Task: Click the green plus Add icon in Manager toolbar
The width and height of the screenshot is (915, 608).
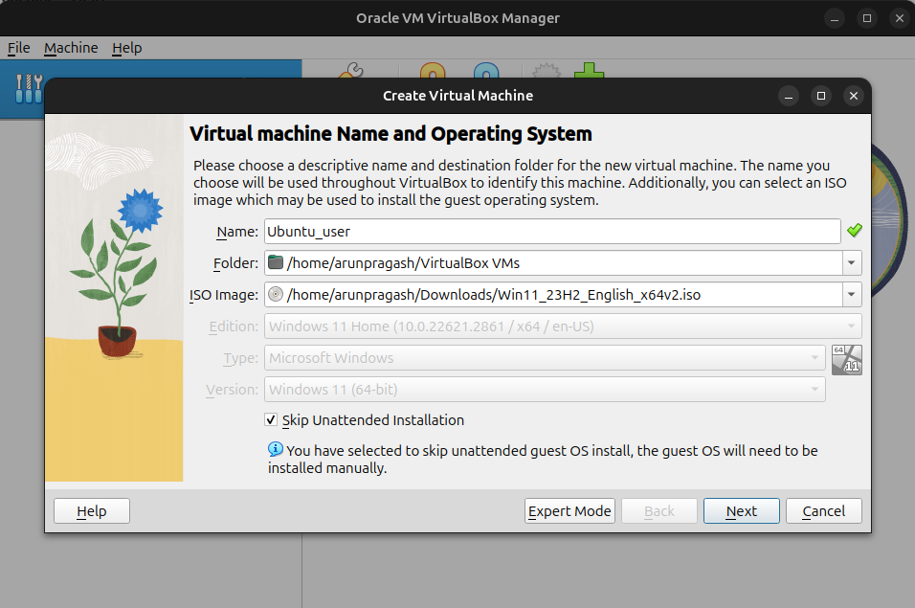Action: (589, 71)
